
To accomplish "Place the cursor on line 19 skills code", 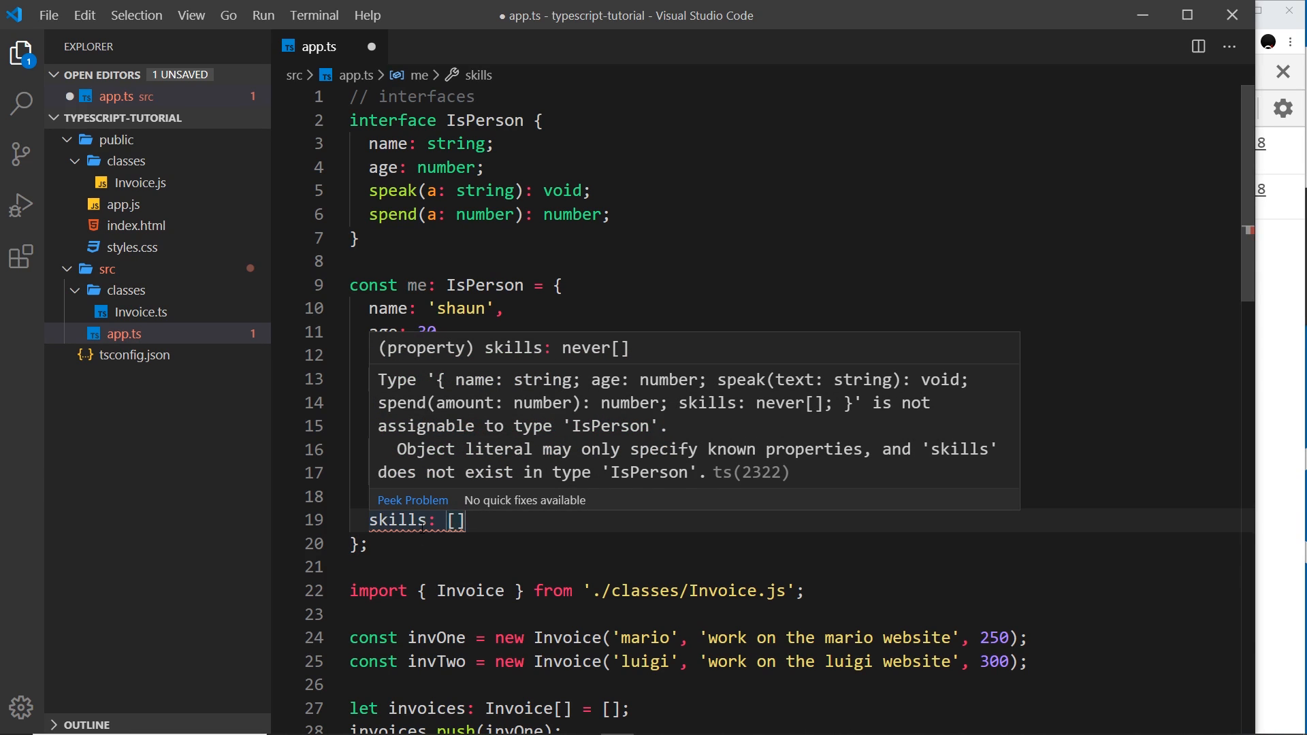I will pyautogui.click(x=417, y=520).
